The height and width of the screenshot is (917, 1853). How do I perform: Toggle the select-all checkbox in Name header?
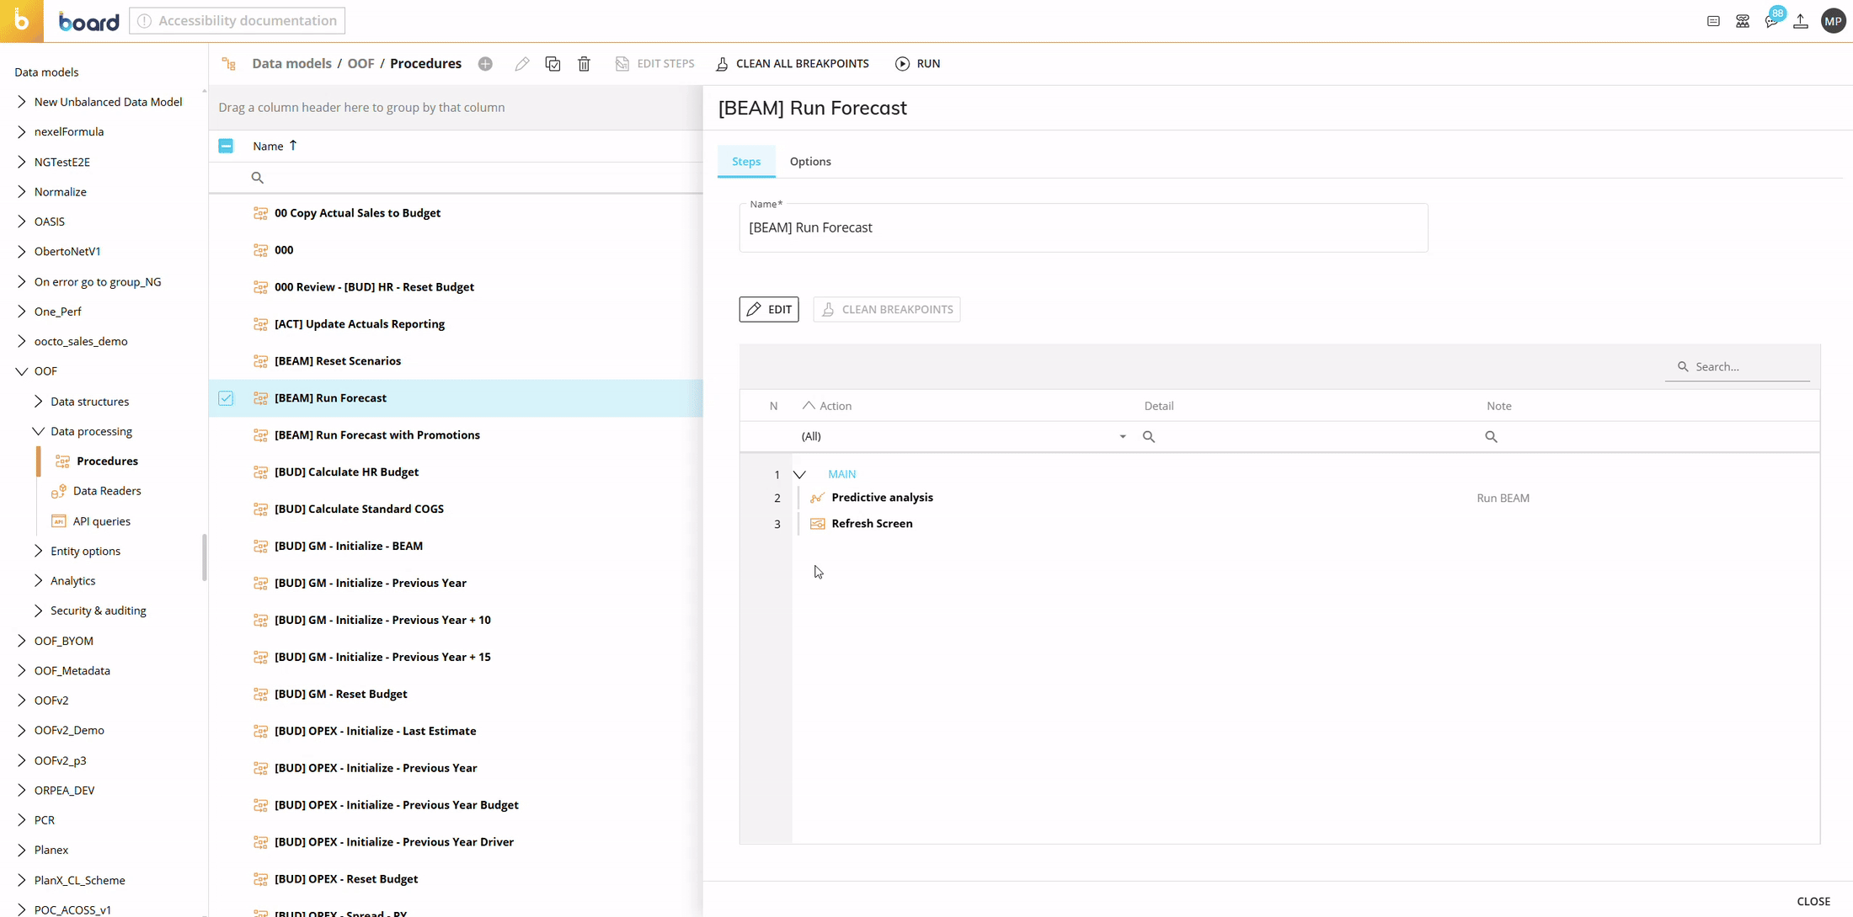click(226, 146)
